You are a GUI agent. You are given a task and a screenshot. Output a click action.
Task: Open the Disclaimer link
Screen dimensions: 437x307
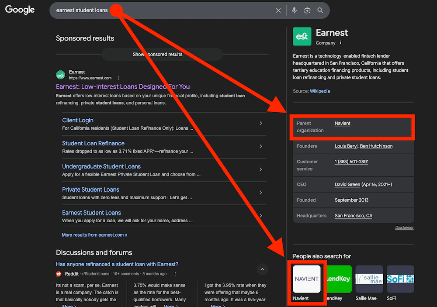[x=404, y=228]
